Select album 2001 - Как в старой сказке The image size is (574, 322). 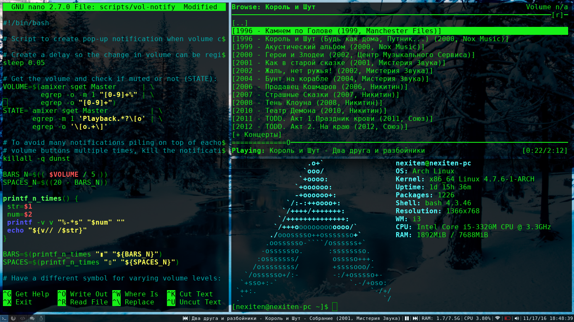pos(339,63)
